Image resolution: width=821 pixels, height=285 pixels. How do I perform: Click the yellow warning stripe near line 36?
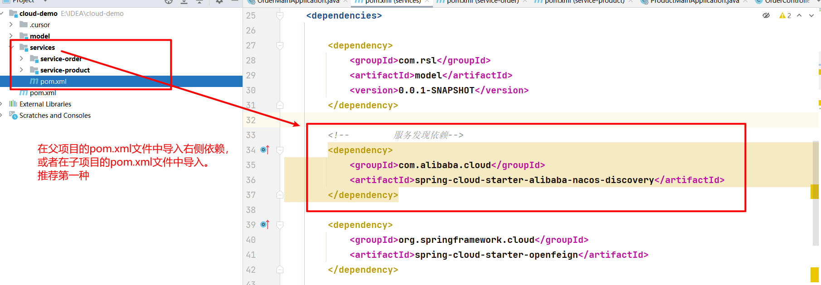815,192
